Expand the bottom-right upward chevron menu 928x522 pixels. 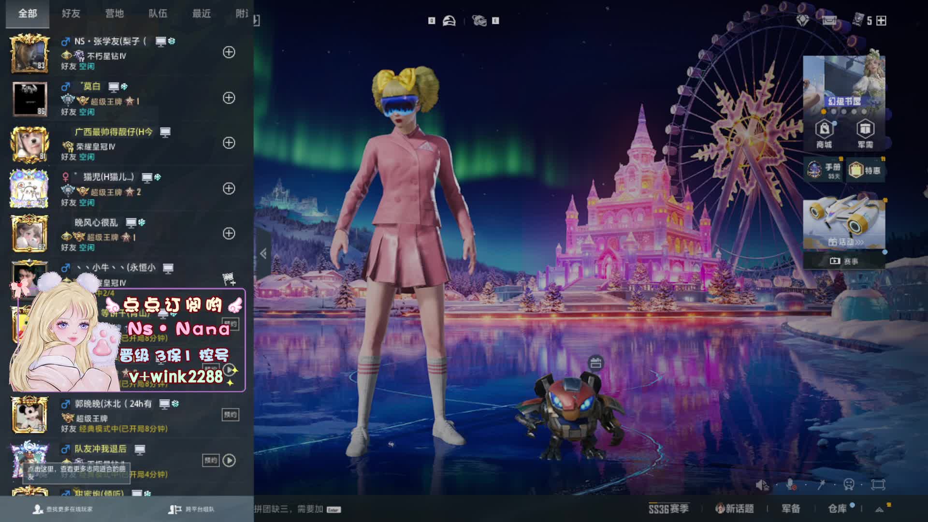click(x=880, y=509)
